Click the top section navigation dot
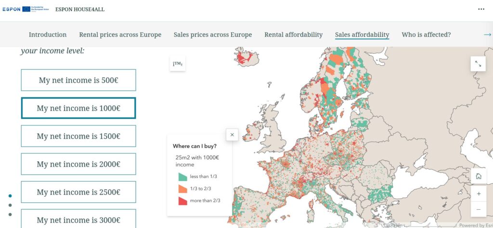The image size is (493, 228). coord(10,196)
